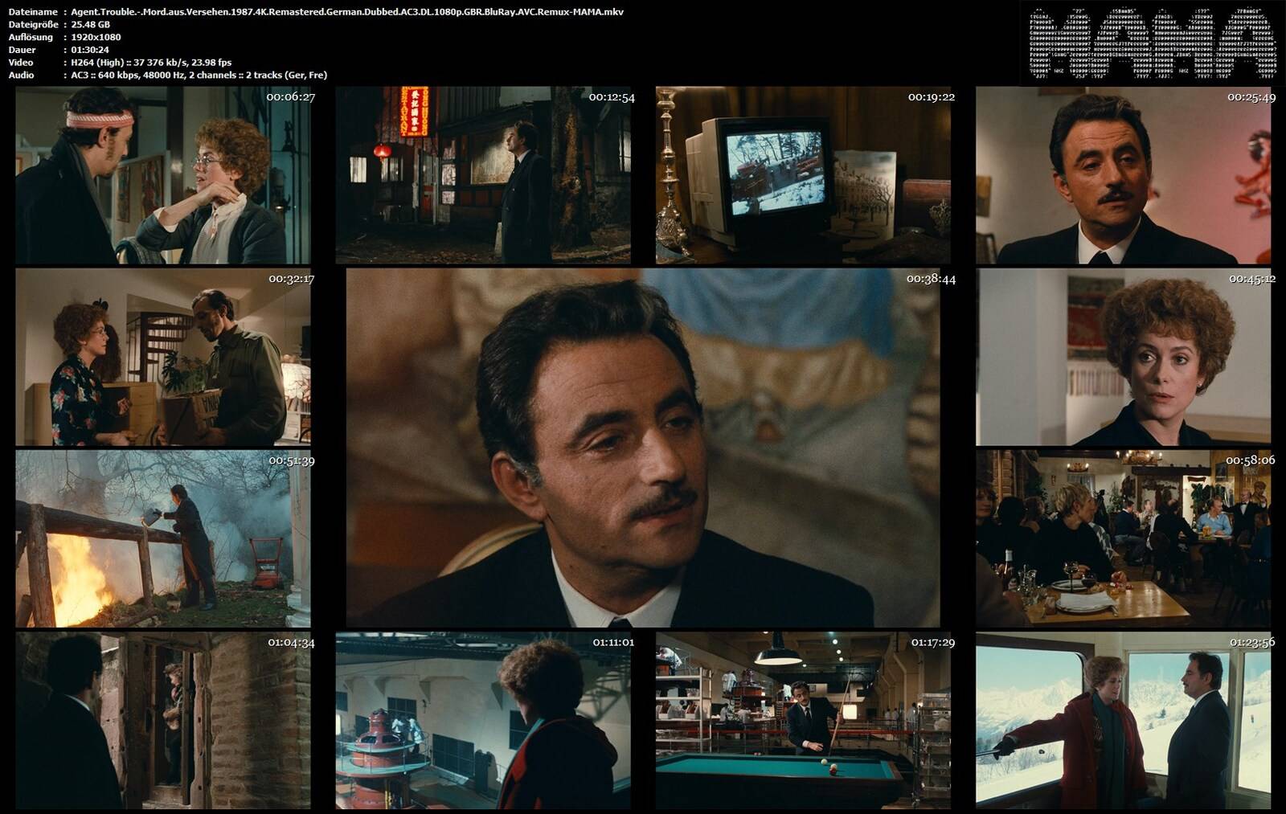1286x814 pixels.
Task: Select the thumbnail timestamped 00:19:22
Action: pos(803,175)
